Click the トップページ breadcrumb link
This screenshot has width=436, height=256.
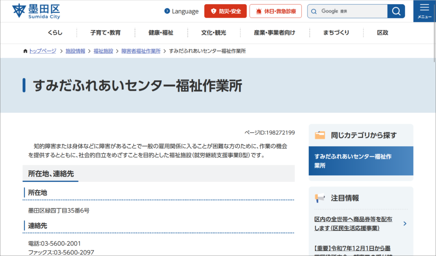tap(42, 51)
